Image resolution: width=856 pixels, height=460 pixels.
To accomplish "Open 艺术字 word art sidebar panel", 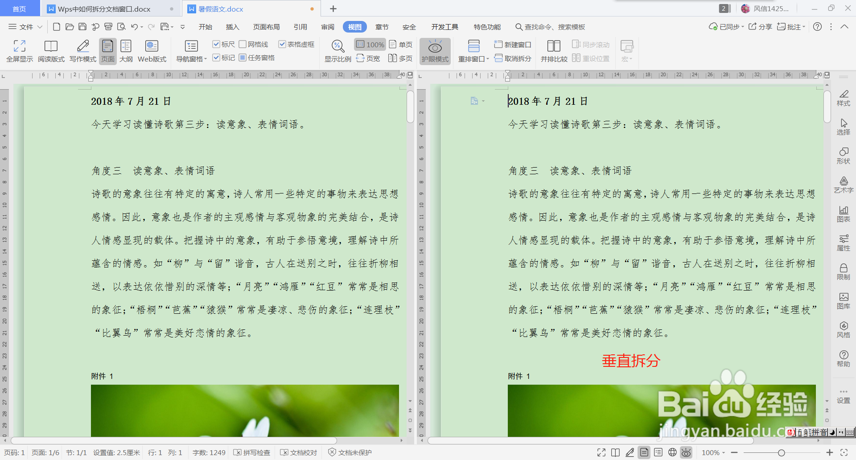I will click(844, 185).
